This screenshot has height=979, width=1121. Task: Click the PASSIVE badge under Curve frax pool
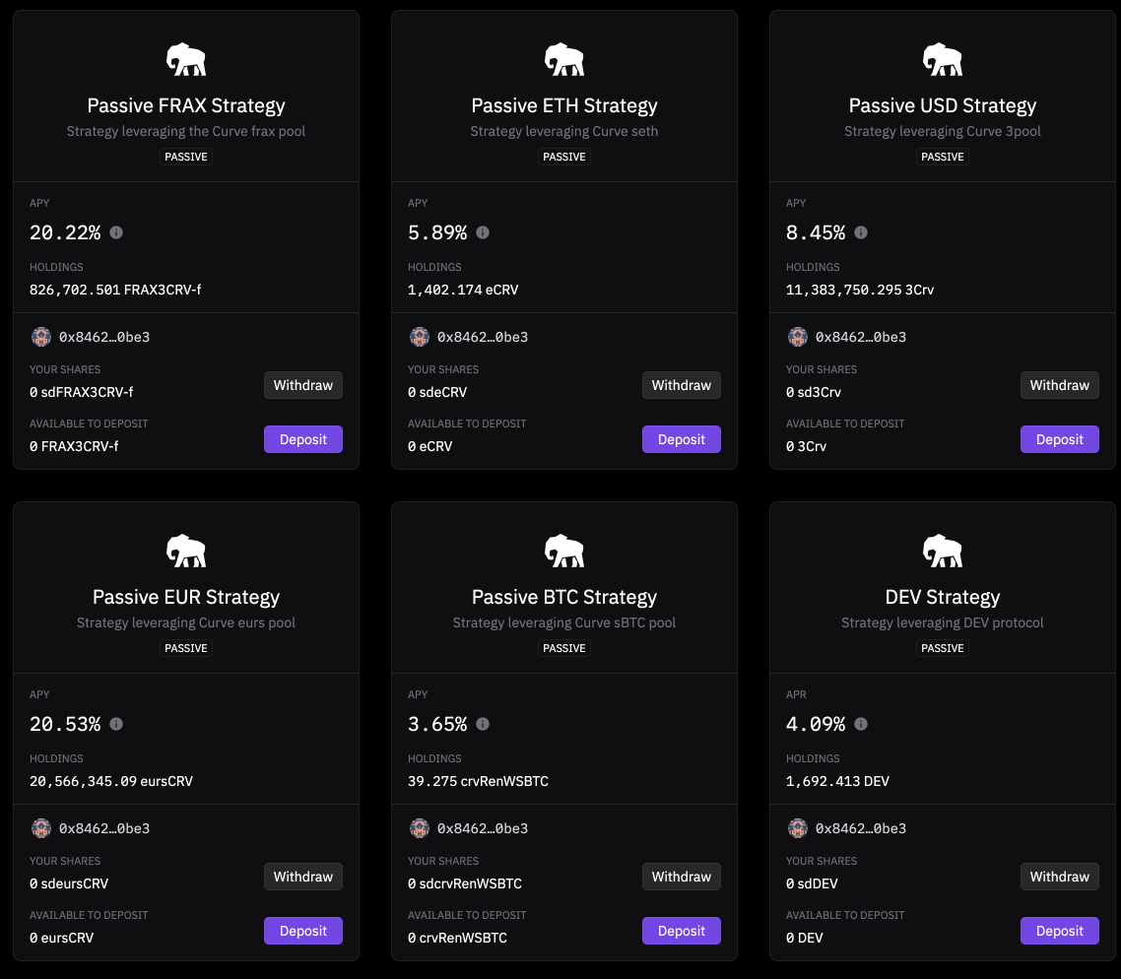pos(186,157)
